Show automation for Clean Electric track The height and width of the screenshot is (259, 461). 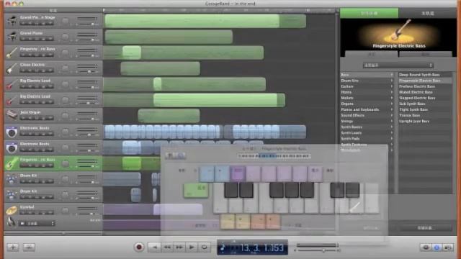click(x=50, y=71)
